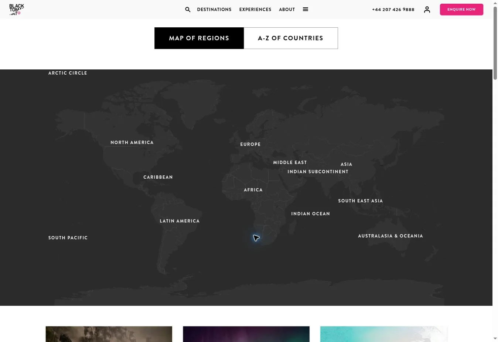Click the scrollbar up arrow
Image resolution: width=498 pixels, height=342 pixels.
point(495,3)
